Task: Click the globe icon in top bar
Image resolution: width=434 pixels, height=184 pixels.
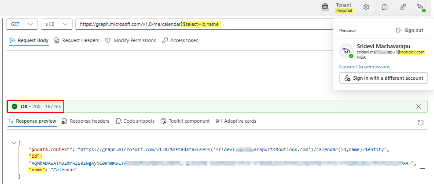Action: 325,7
